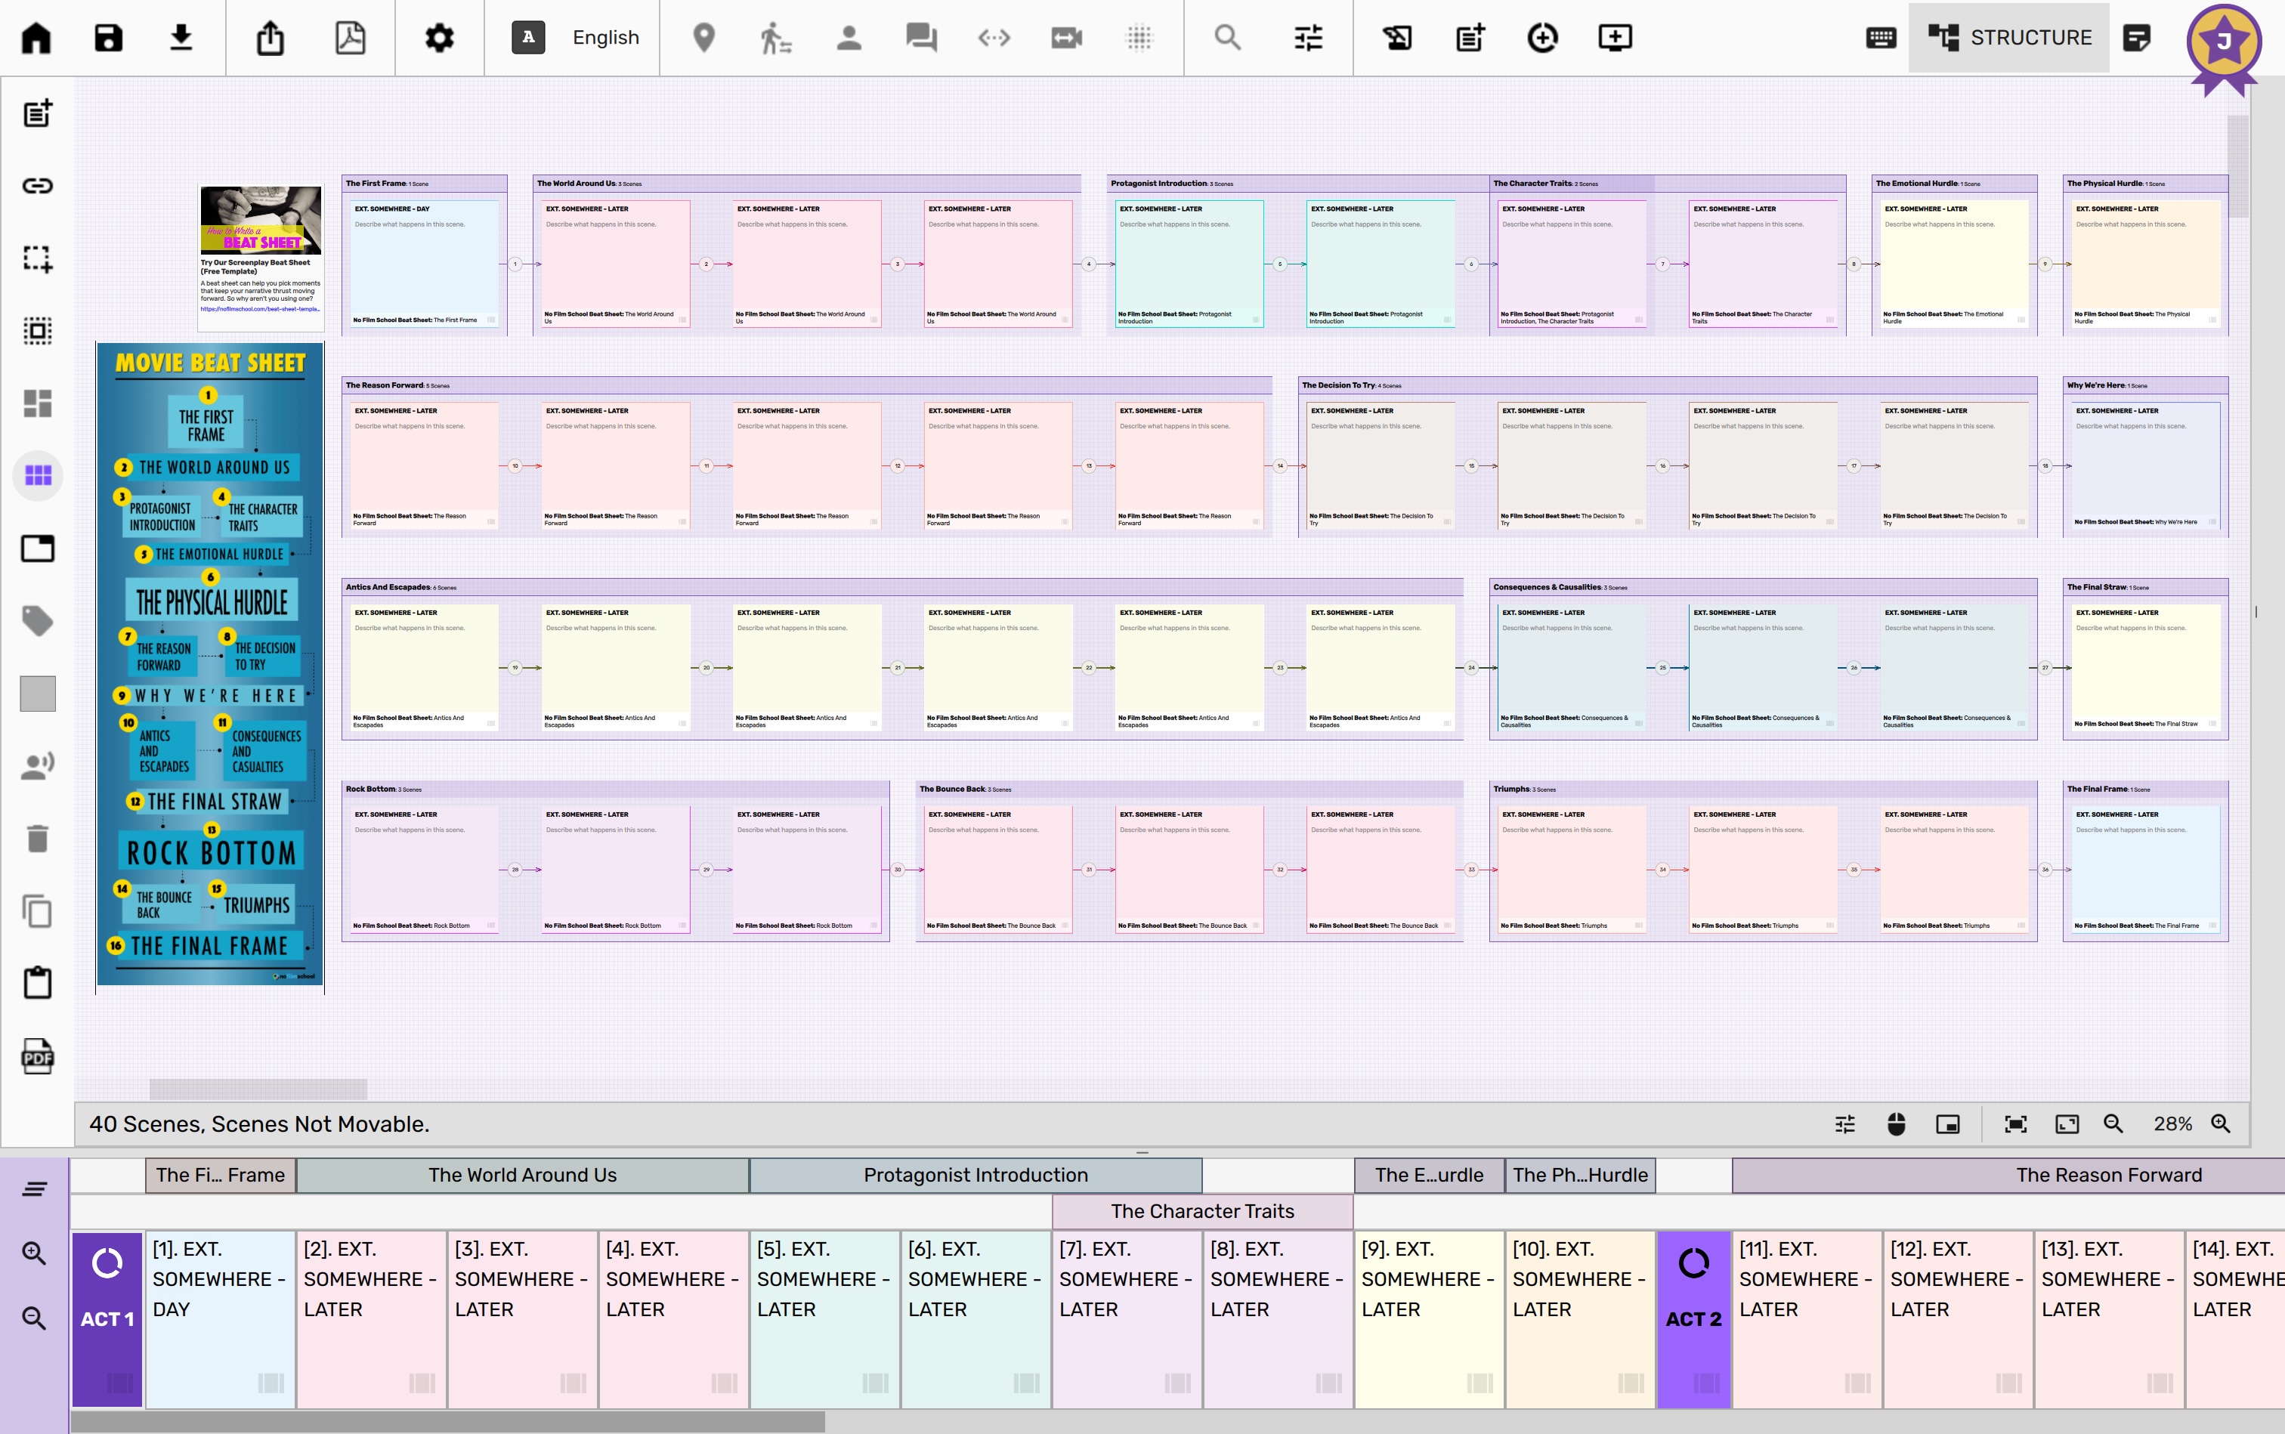Click the location pin icon
This screenshot has width=2285, height=1434.
click(703, 38)
